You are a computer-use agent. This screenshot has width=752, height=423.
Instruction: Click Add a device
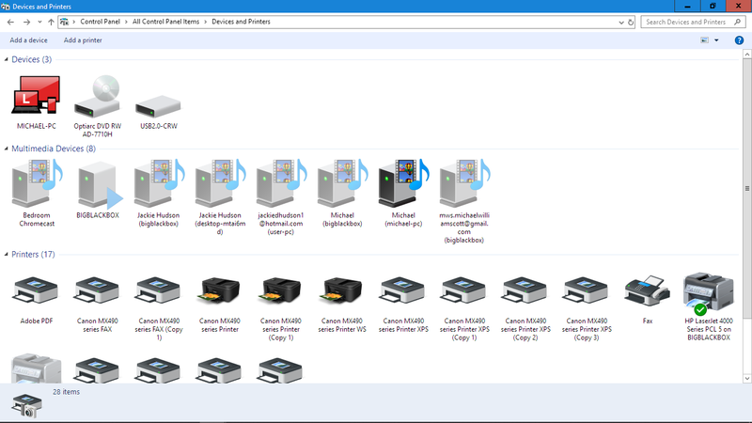tap(29, 40)
